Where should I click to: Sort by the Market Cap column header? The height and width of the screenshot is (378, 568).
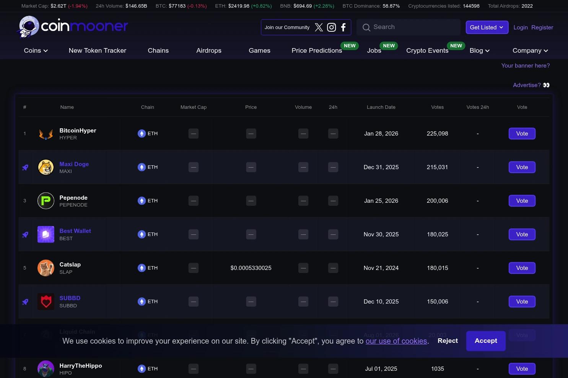click(x=194, y=107)
